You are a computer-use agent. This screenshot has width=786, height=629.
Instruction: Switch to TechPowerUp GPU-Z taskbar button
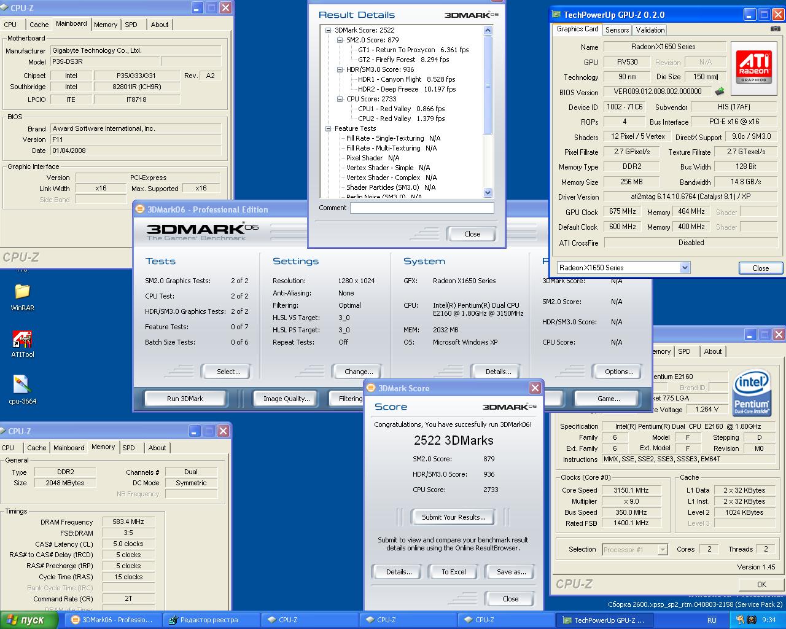[604, 620]
